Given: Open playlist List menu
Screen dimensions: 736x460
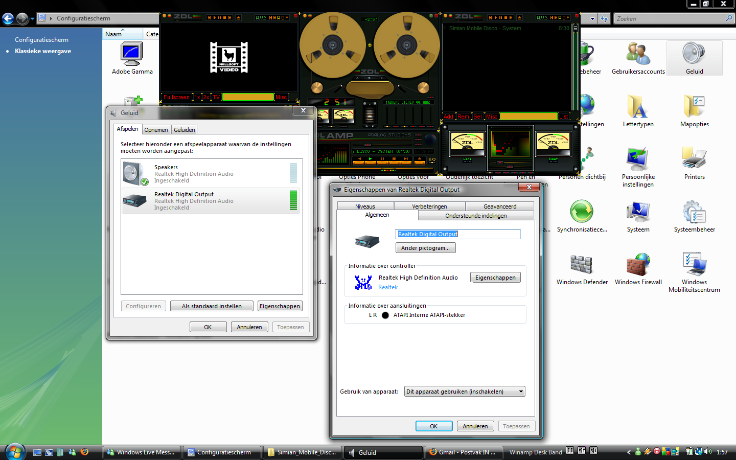Looking at the screenshot, I should click(564, 117).
